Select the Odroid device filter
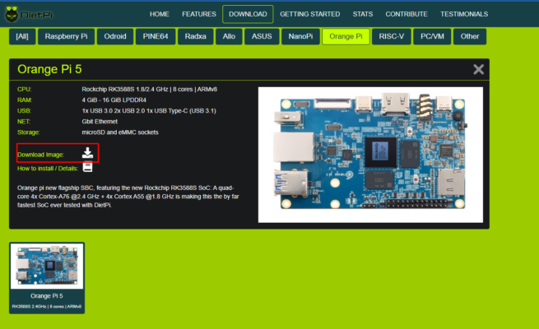The image size is (539, 329). pyautogui.click(x=115, y=36)
